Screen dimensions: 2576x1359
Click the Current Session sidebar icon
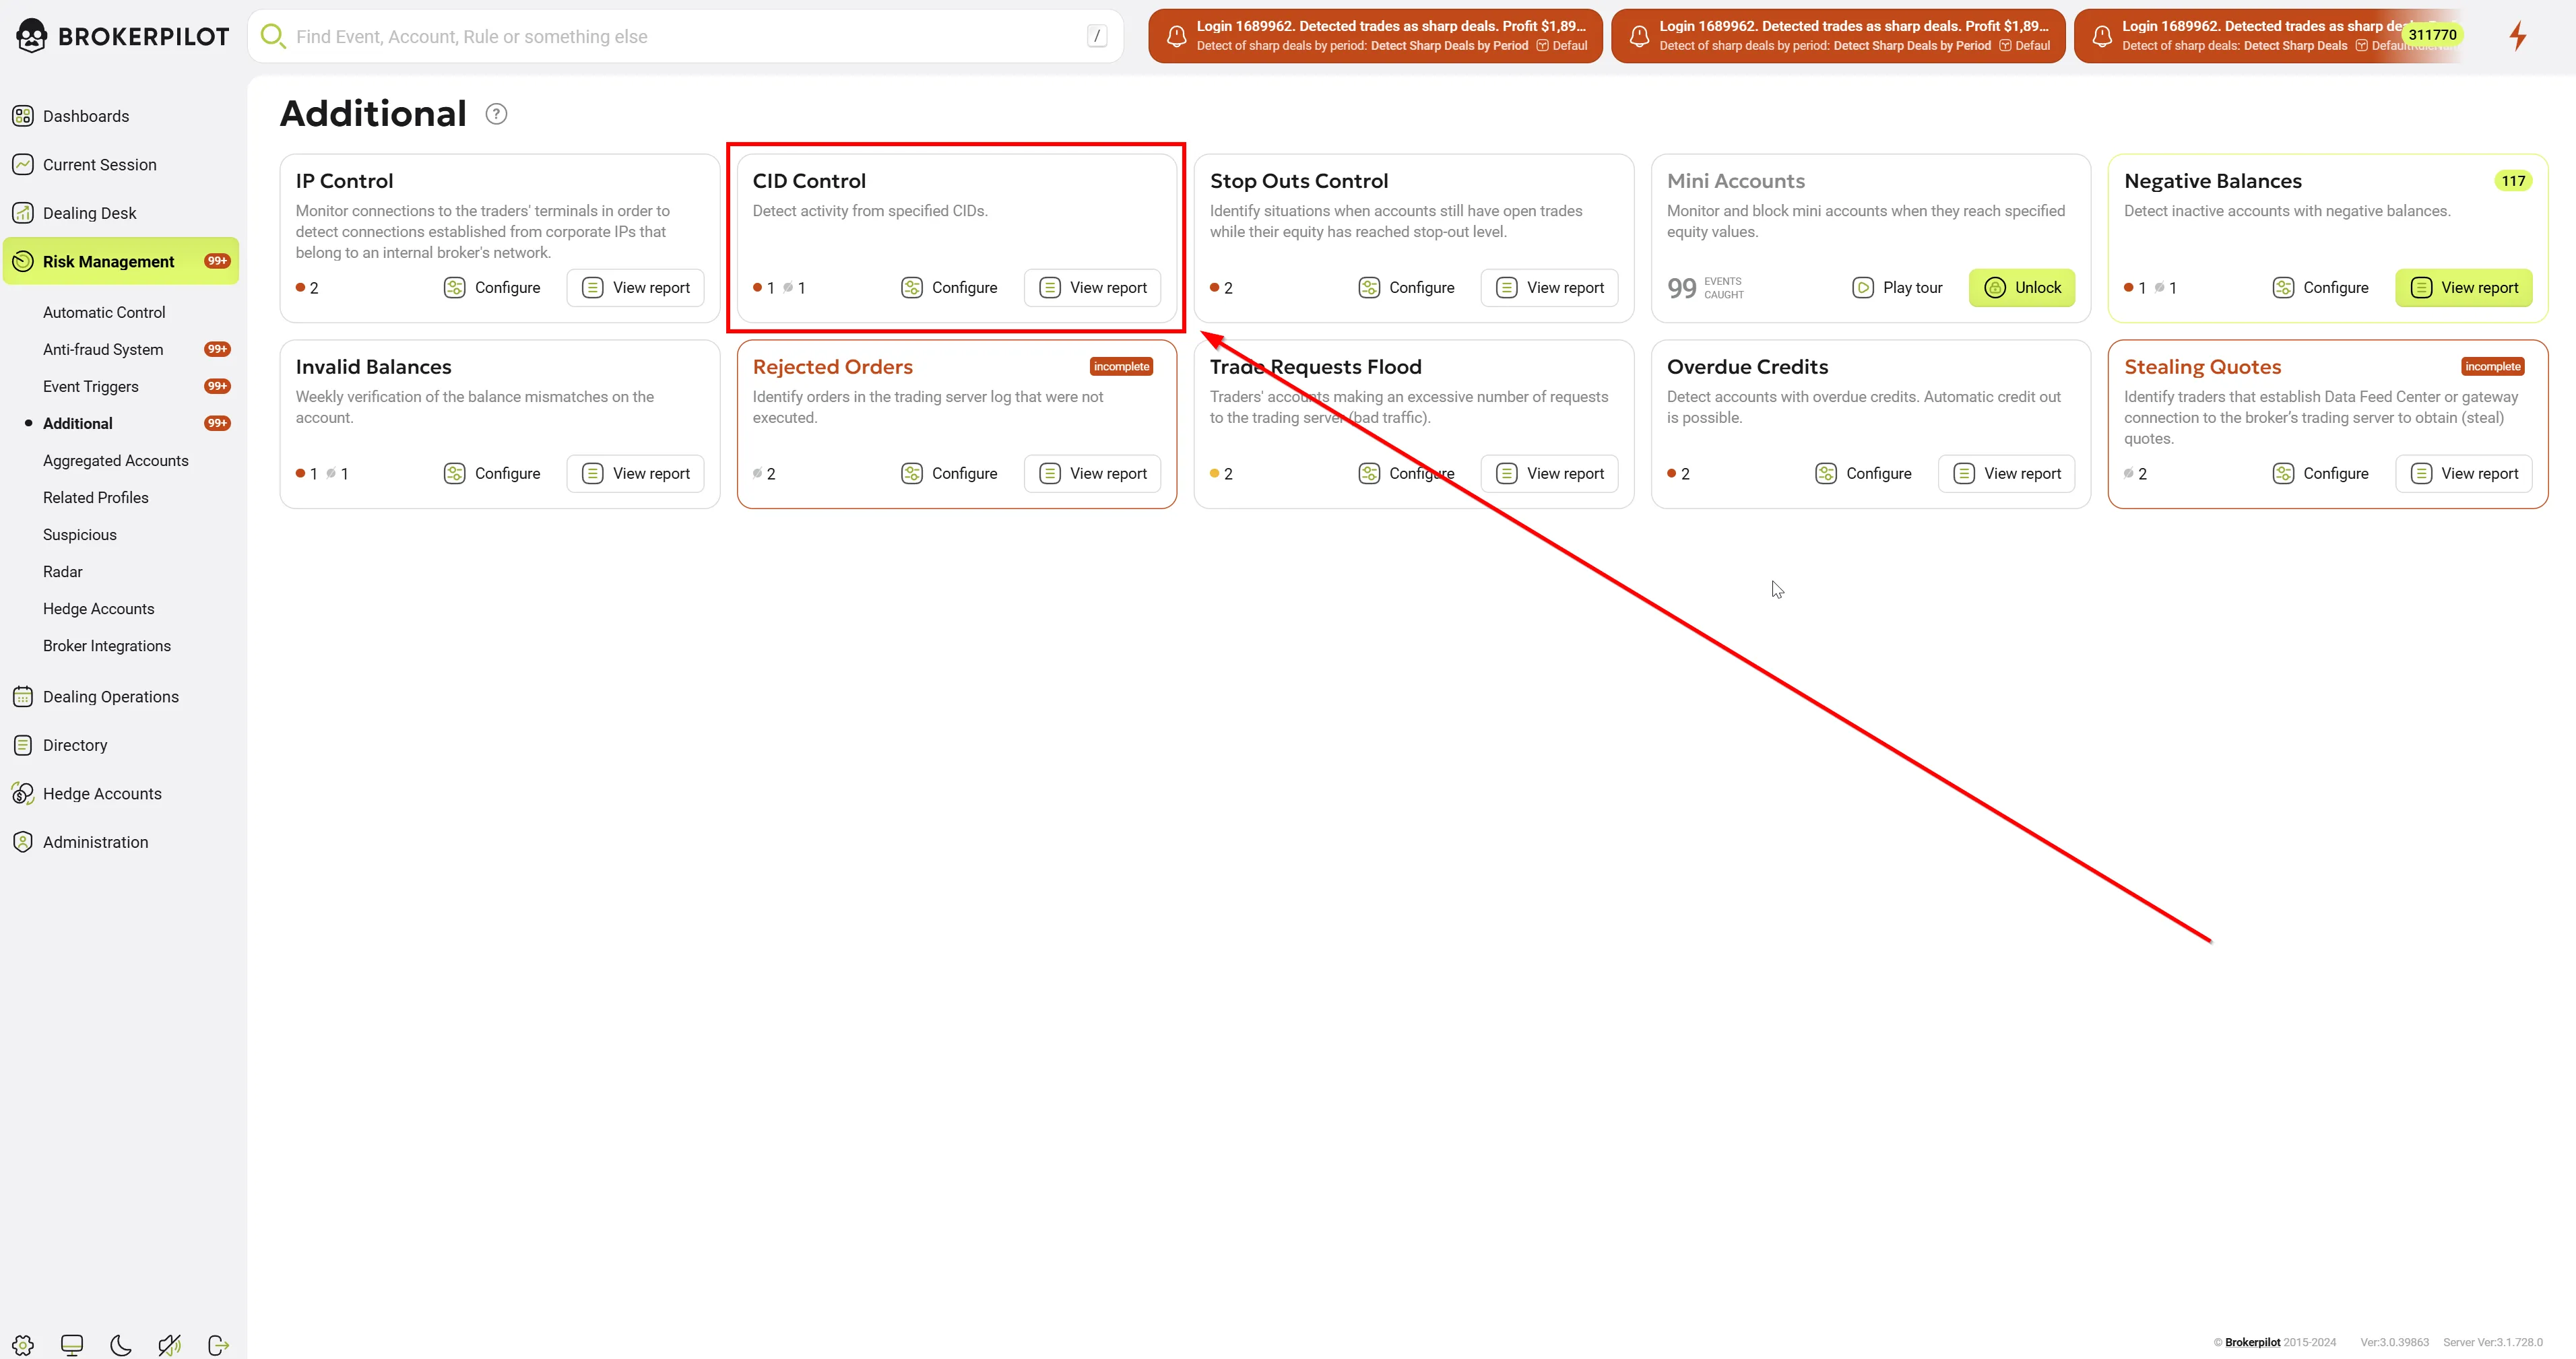[x=23, y=164]
